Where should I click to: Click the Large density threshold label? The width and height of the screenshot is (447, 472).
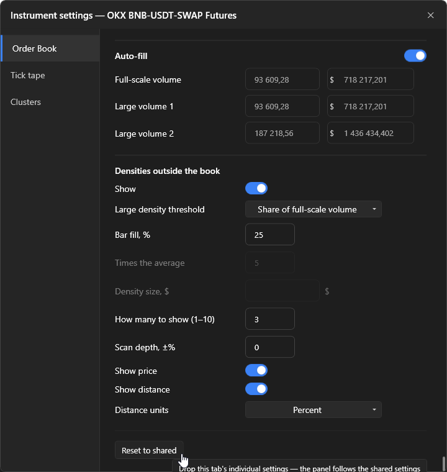pyautogui.click(x=160, y=209)
